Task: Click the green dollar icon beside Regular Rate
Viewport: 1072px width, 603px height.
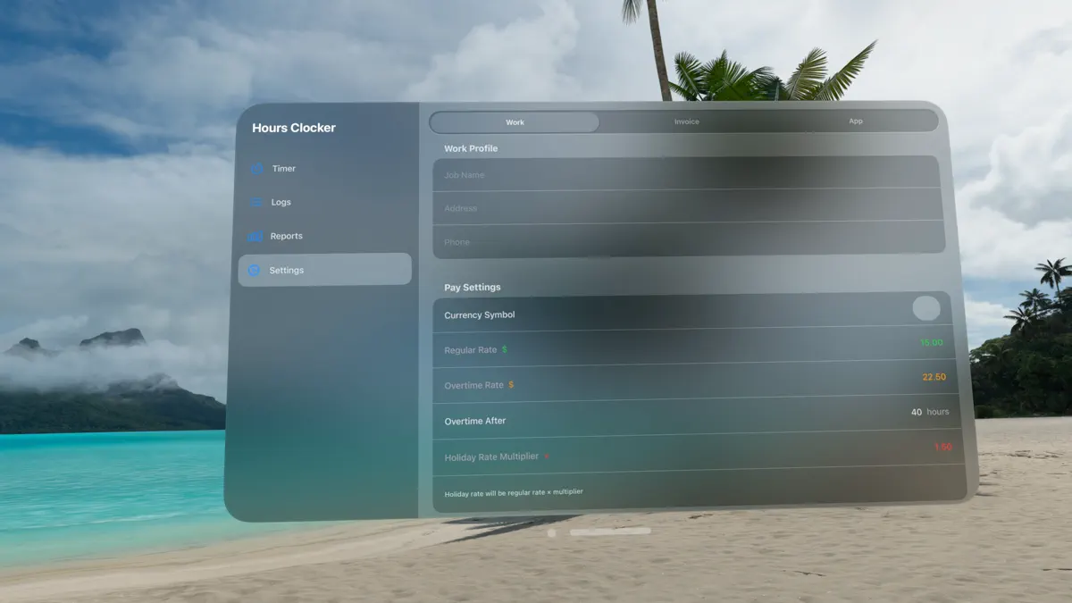Action: coord(503,349)
